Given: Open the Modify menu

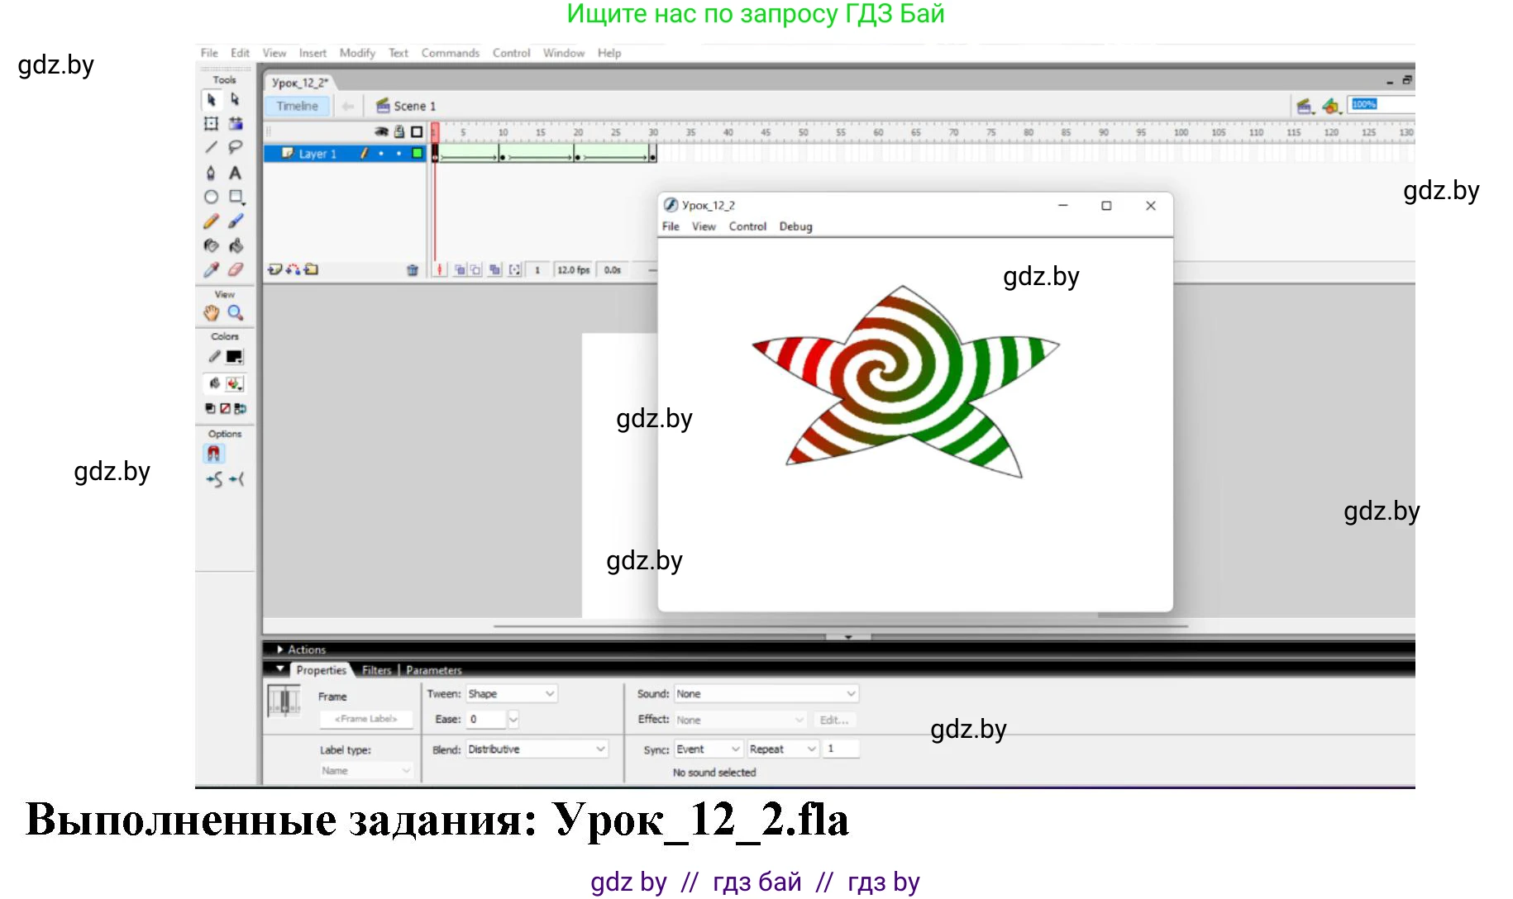Looking at the screenshot, I should (357, 53).
